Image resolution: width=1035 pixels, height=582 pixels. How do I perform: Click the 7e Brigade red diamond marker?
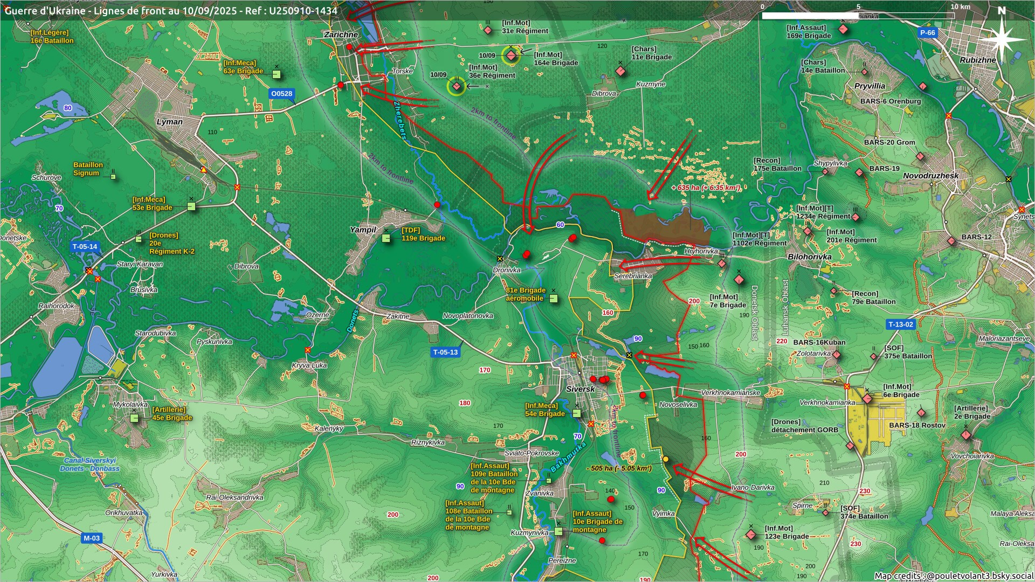tap(739, 280)
